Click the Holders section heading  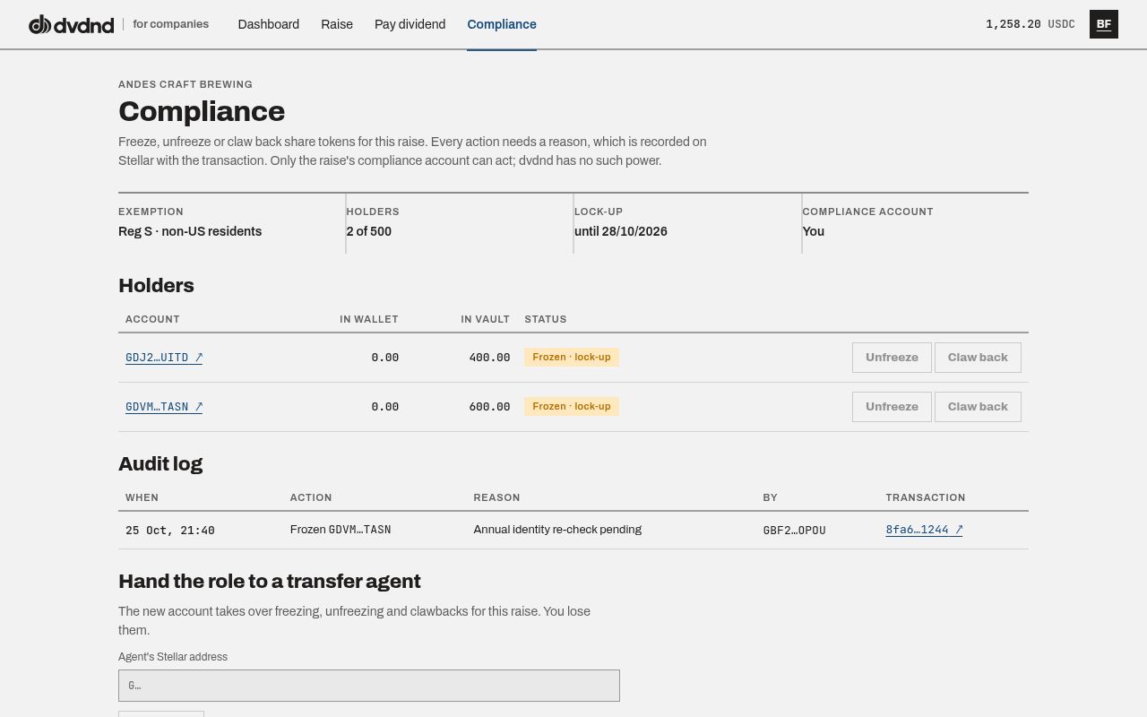(156, 285)
